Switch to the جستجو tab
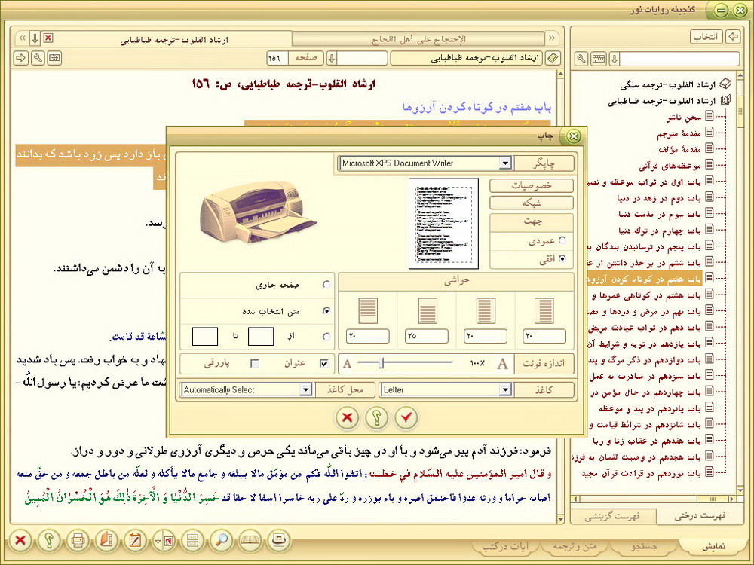 (645, 547)
